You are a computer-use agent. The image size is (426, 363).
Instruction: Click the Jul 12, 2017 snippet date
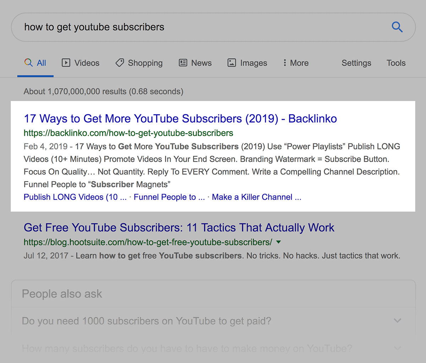click(x=46, y=256)
